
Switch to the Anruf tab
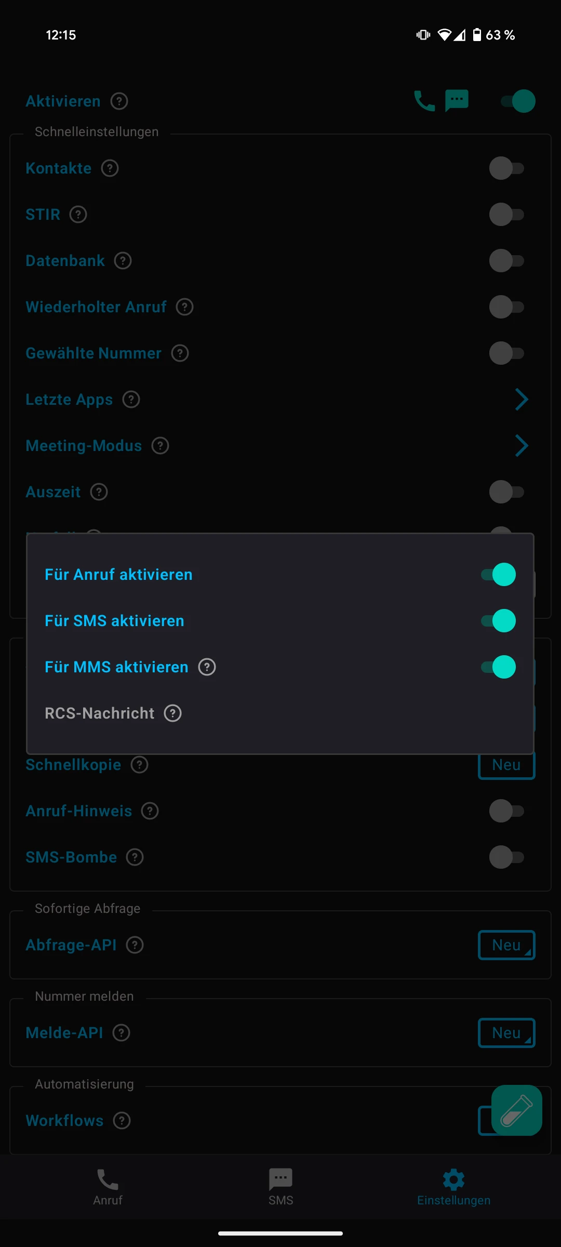point(108,1187)
